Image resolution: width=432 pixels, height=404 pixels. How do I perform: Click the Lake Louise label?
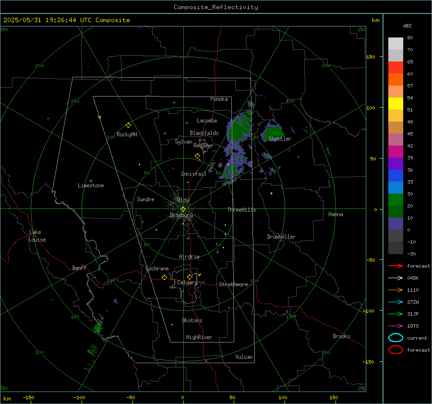click(x=37, y=236)
